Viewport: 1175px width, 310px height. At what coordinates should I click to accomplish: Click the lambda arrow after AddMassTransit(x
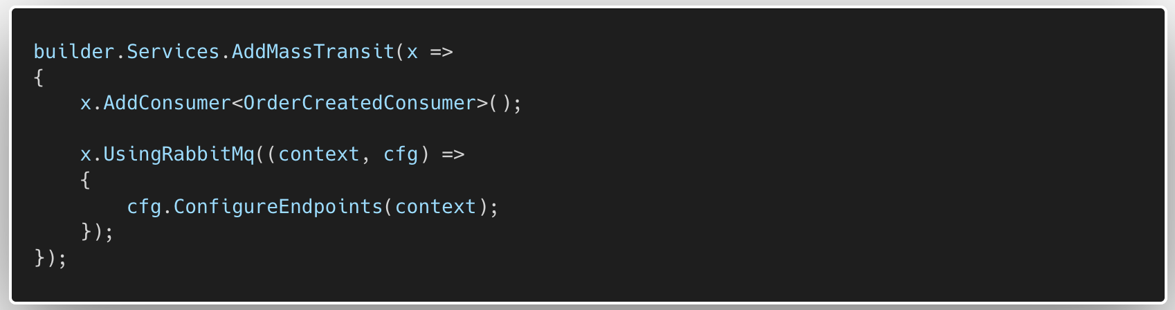441,52
